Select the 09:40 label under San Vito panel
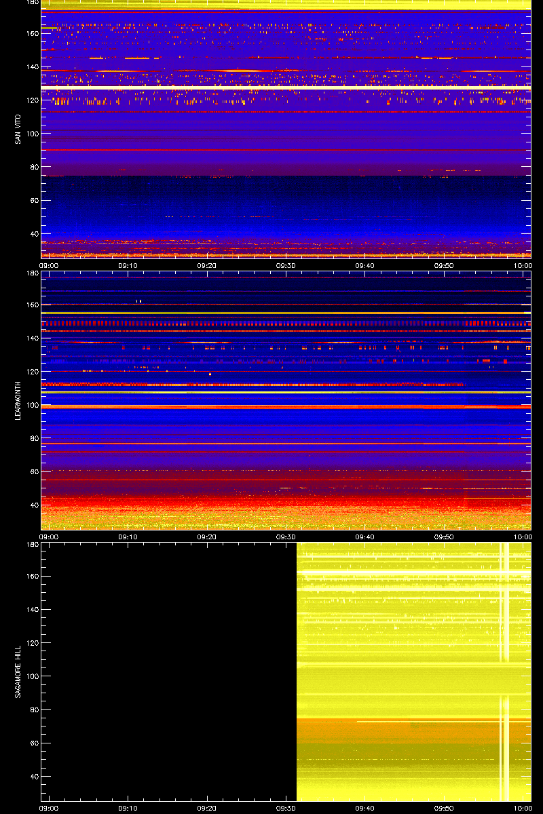This screenshot has height=814, width=543. tap(365, 266)
